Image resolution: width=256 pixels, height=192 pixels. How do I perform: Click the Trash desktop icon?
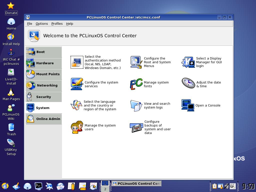point(11,130)
